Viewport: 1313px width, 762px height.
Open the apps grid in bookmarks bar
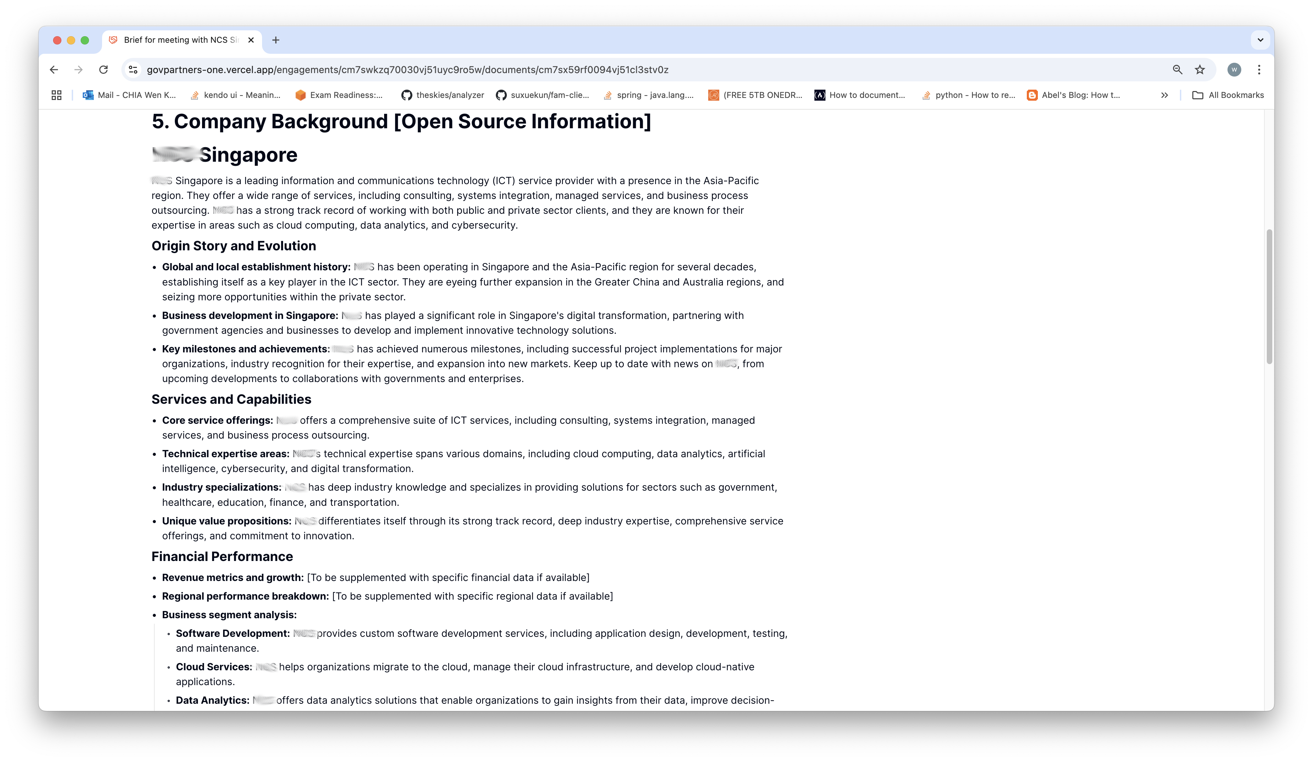pos(56,95)
